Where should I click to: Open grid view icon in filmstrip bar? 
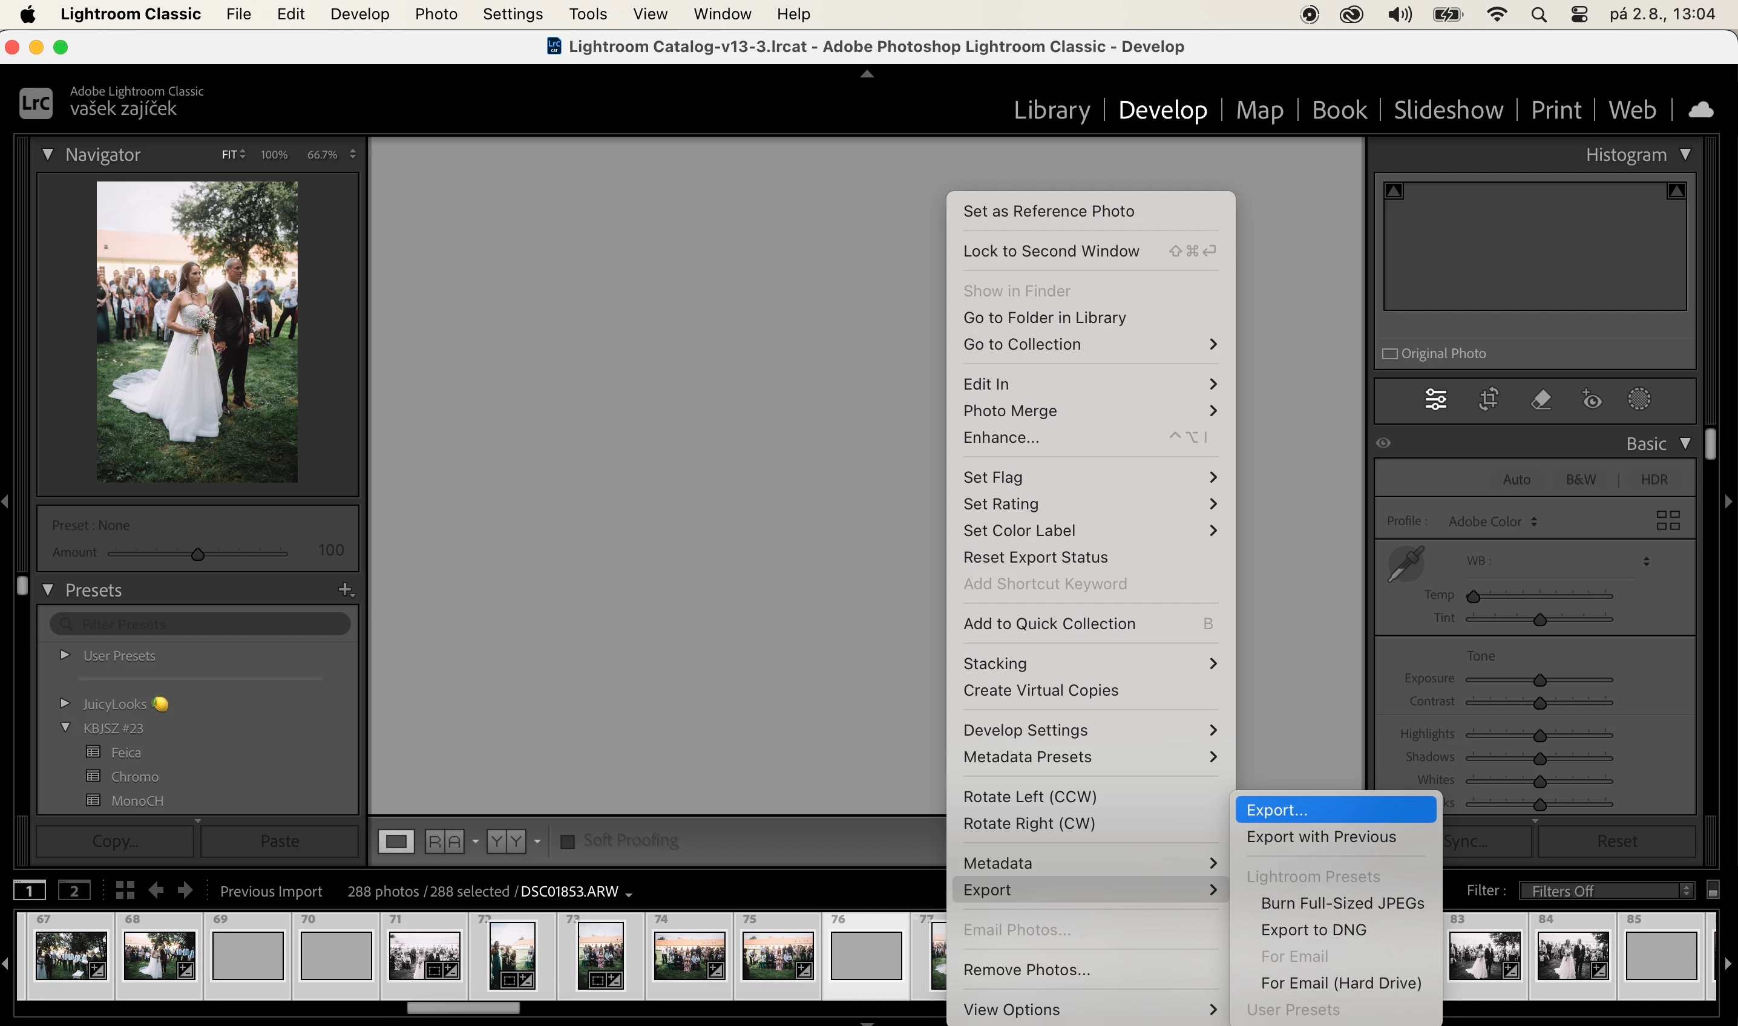[x=125, y=890]
